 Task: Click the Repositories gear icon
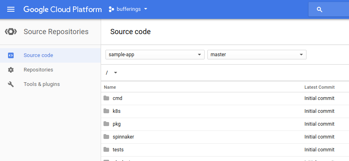[11, 70]
